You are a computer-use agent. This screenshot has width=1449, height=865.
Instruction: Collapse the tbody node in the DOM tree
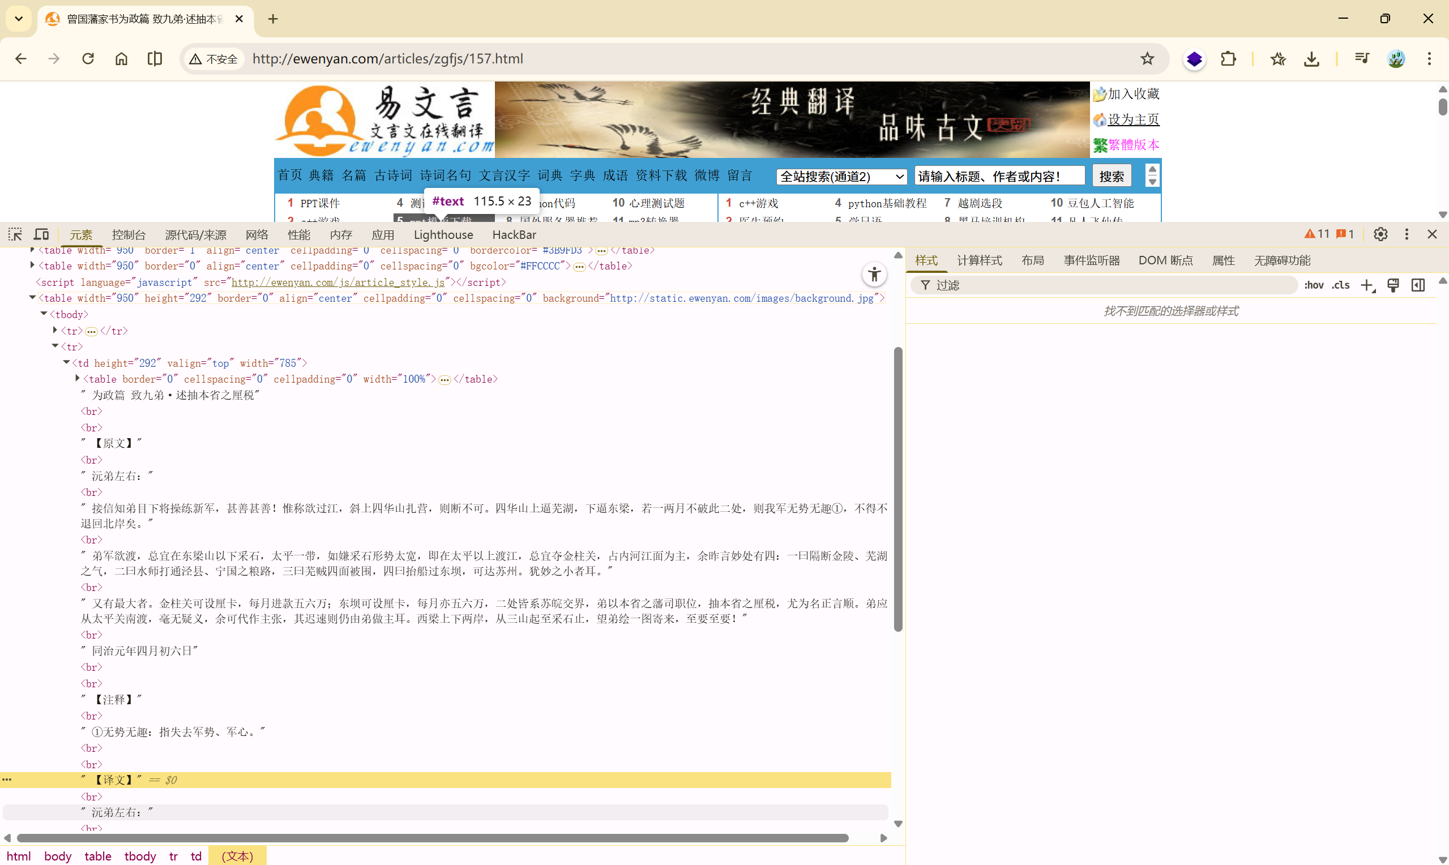44,314
